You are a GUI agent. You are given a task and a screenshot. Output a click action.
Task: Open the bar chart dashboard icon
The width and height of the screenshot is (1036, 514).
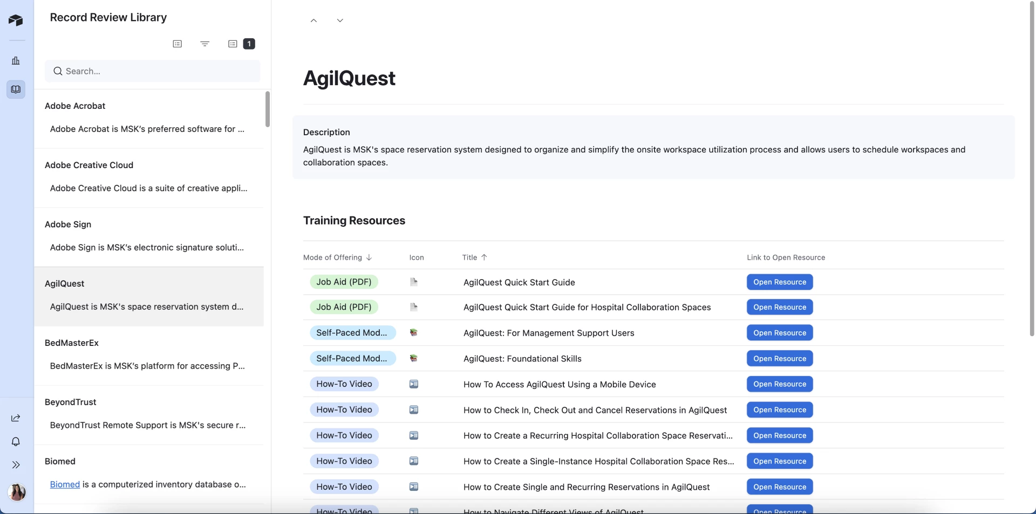[16, 61]
